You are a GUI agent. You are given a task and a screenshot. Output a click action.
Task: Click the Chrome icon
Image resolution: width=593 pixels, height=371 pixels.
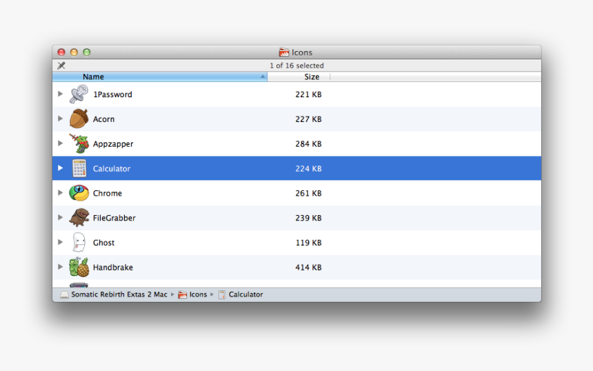[x=79, y=193]
